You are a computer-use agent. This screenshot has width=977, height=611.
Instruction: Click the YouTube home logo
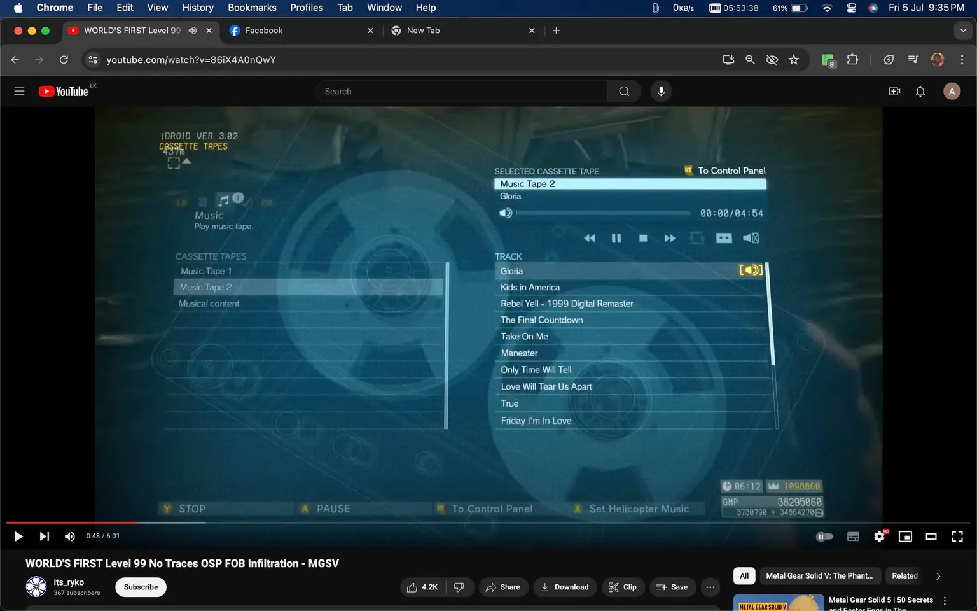point(63,91)
